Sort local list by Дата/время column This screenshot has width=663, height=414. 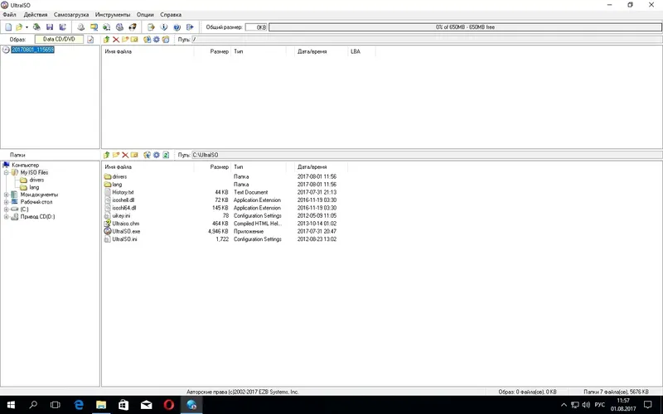(x=321, y=167)
